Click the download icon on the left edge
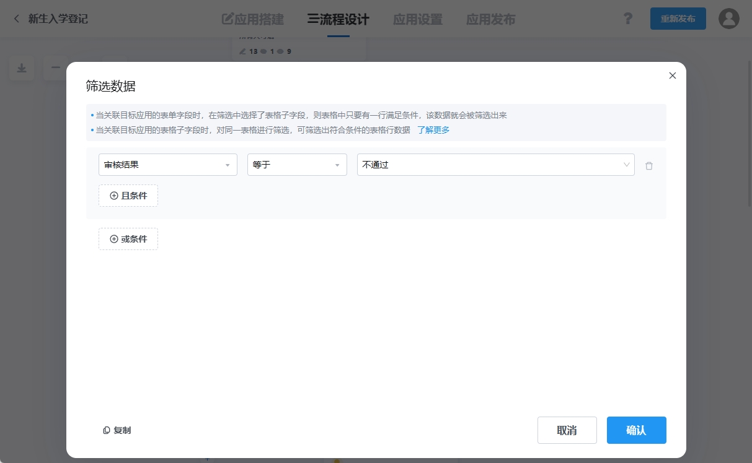The width and height of the screenshot is (752, 463). click(x=21, y=68)
